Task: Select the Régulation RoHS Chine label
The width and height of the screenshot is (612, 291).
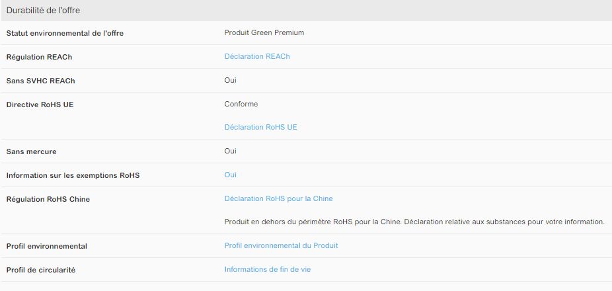Action: click(48, 199)
